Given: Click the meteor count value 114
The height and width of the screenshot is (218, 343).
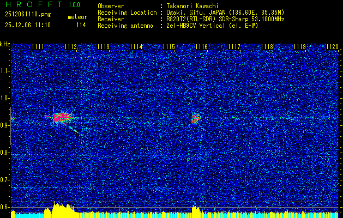Looking at the screenshot, I should [81, 25].
